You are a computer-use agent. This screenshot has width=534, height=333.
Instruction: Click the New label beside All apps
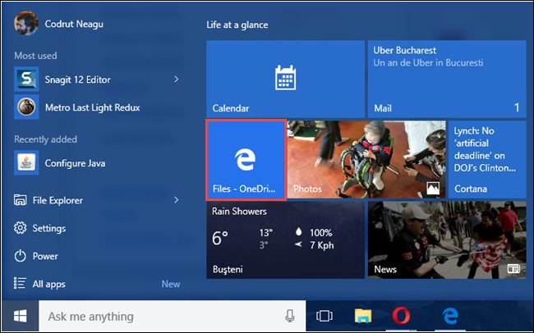[171, 284]
